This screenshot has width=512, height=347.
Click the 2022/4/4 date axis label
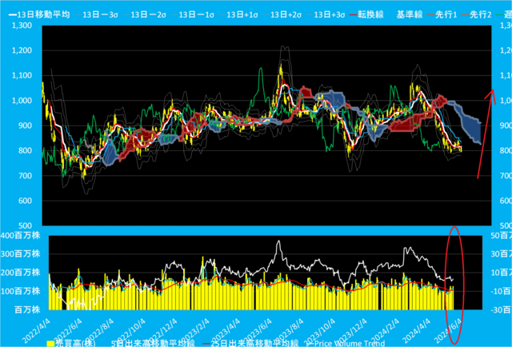click(37, 331)
